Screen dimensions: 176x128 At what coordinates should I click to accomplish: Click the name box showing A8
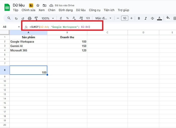coord(10,27)
